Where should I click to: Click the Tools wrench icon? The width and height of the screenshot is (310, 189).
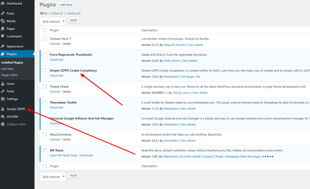click(x=3, y=91)
